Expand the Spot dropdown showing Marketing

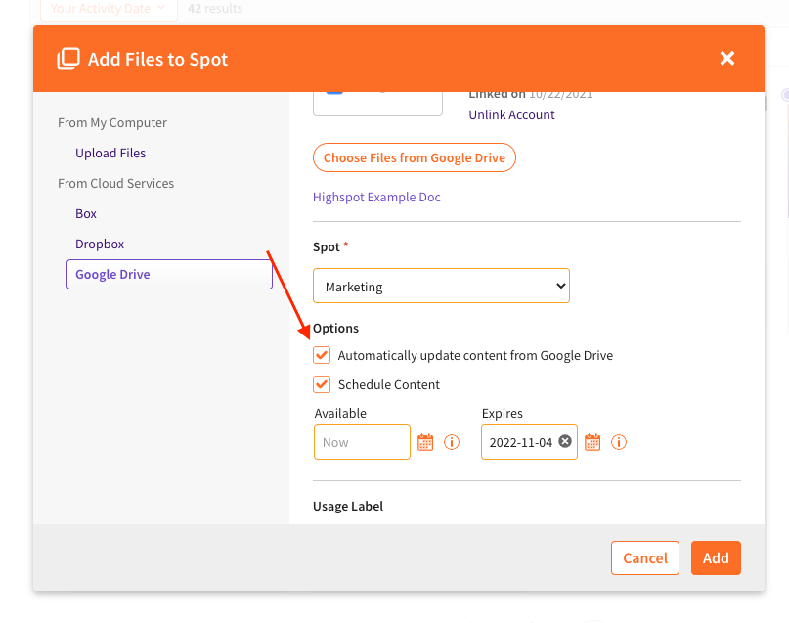[441, 287]
